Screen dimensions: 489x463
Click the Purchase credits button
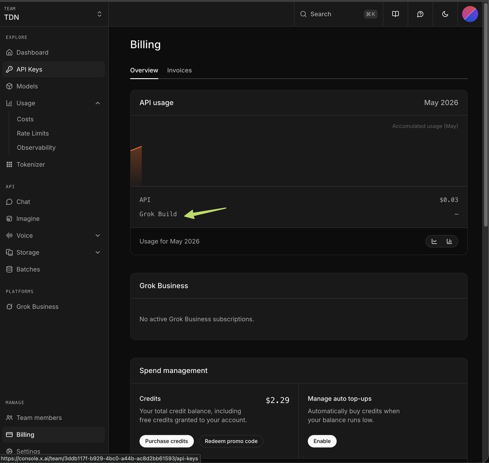[x=167, y=441]
